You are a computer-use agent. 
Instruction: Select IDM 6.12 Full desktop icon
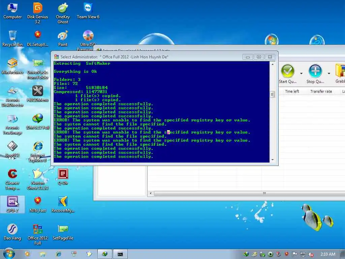(x=38, y=121)
